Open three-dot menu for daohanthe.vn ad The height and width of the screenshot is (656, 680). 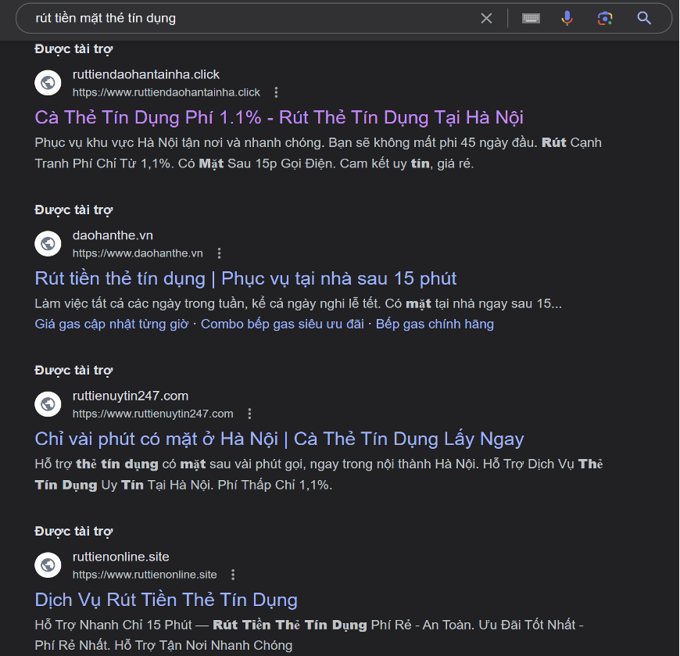(219, 253)
